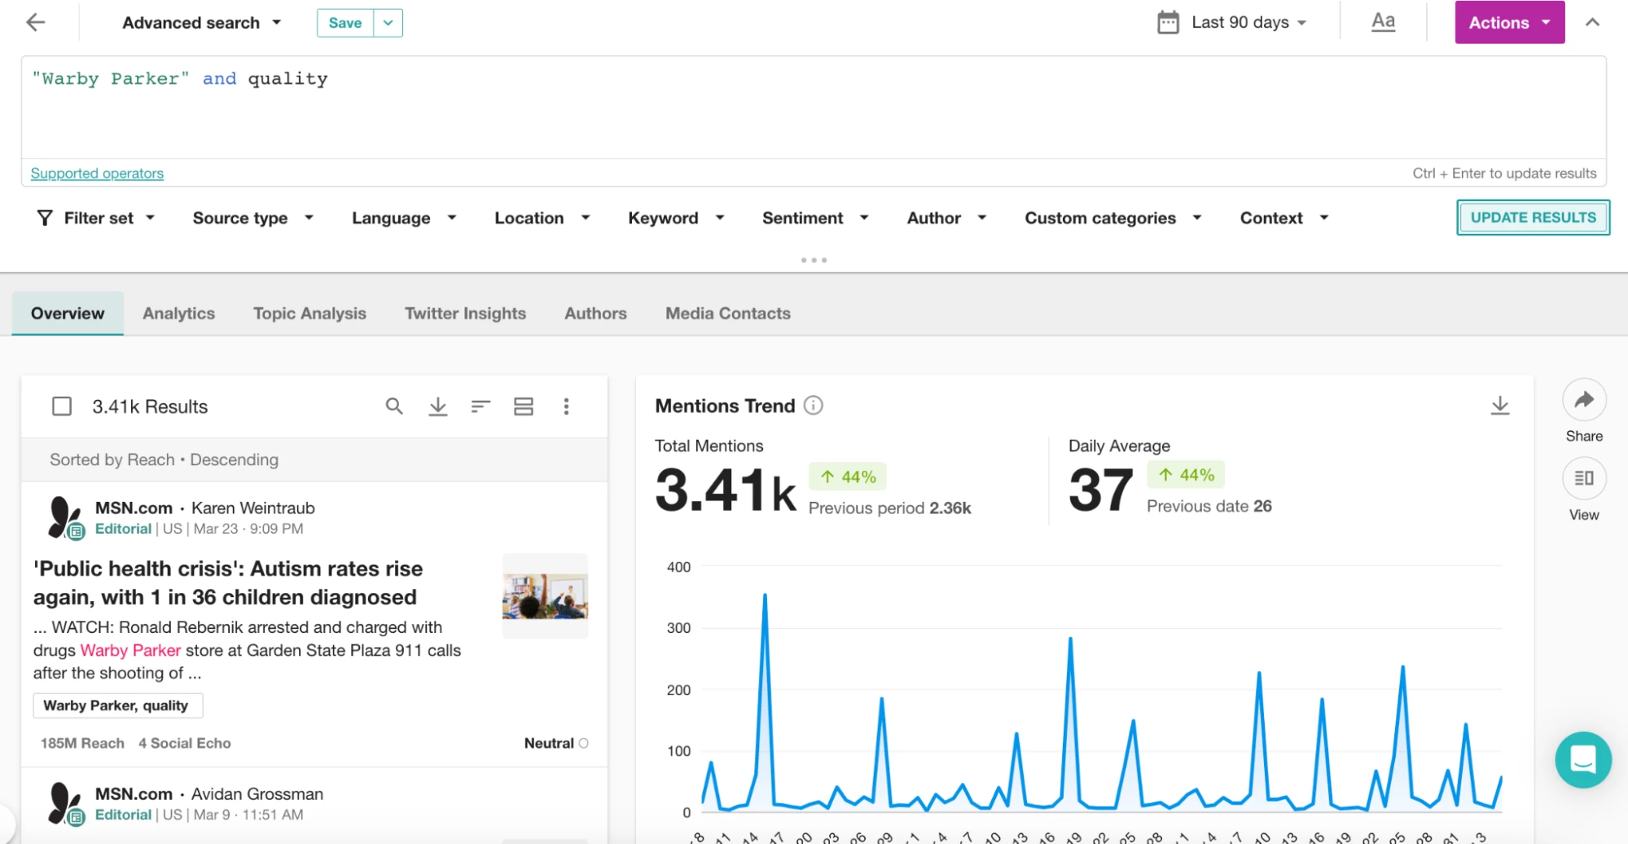Screen dimensions: 1628x844
Task: Select all results checkbox
Action: click(x=62, y=406)
